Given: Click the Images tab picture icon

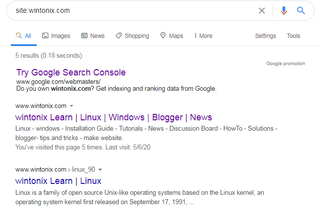Looking at the screenshot, I should point(45,36).
